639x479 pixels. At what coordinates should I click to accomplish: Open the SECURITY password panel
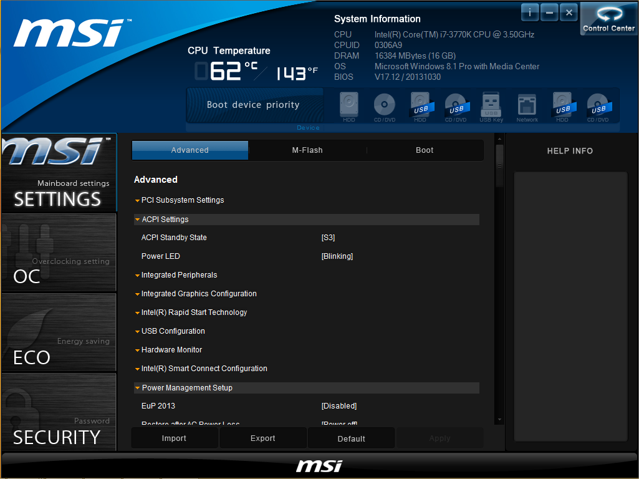click(x=59, y=412)
